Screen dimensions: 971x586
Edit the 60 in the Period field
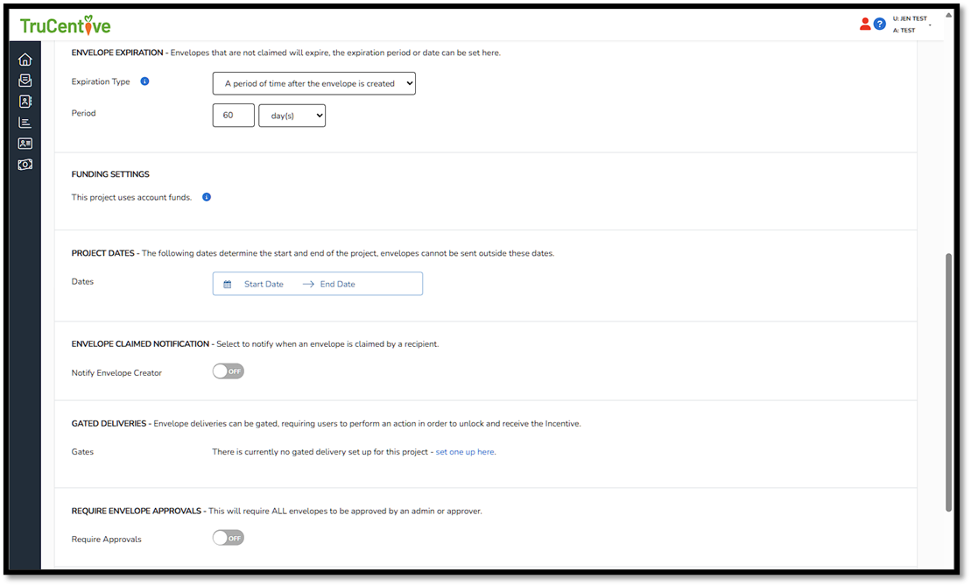point(233,115)
